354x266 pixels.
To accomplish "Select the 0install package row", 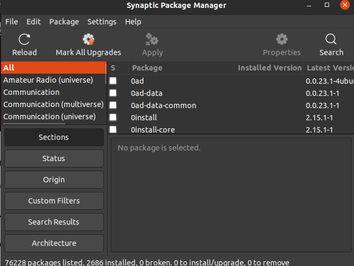I will 231,118.
